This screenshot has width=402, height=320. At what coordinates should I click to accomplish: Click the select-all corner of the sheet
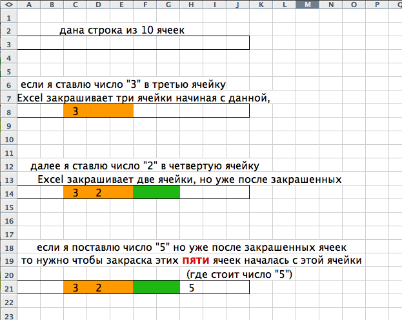pyautogui.click(x=7, y=5)
